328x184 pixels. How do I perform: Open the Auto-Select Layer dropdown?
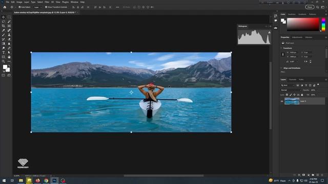38,7
